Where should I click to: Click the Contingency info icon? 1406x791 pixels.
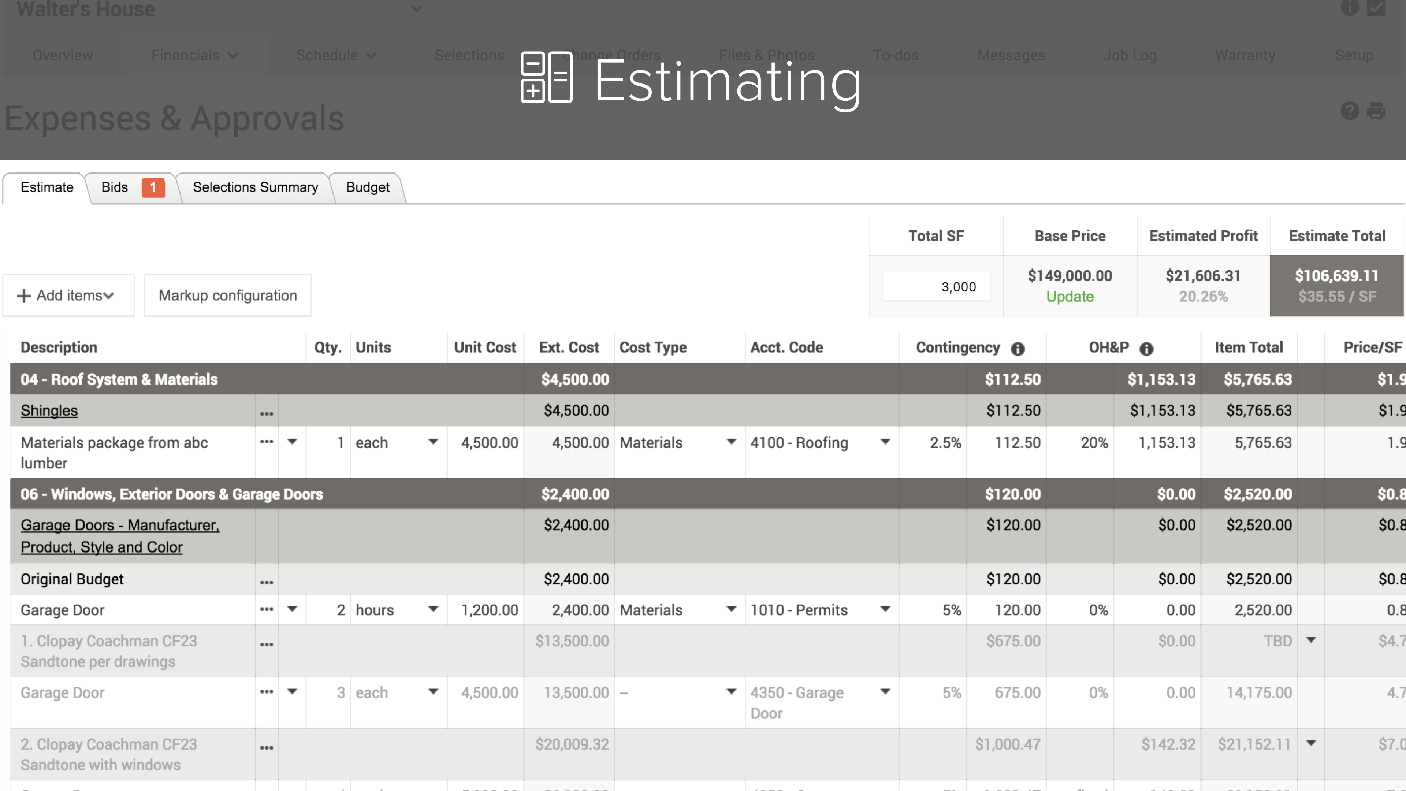pyautogui.click(x=1018, y=349)
